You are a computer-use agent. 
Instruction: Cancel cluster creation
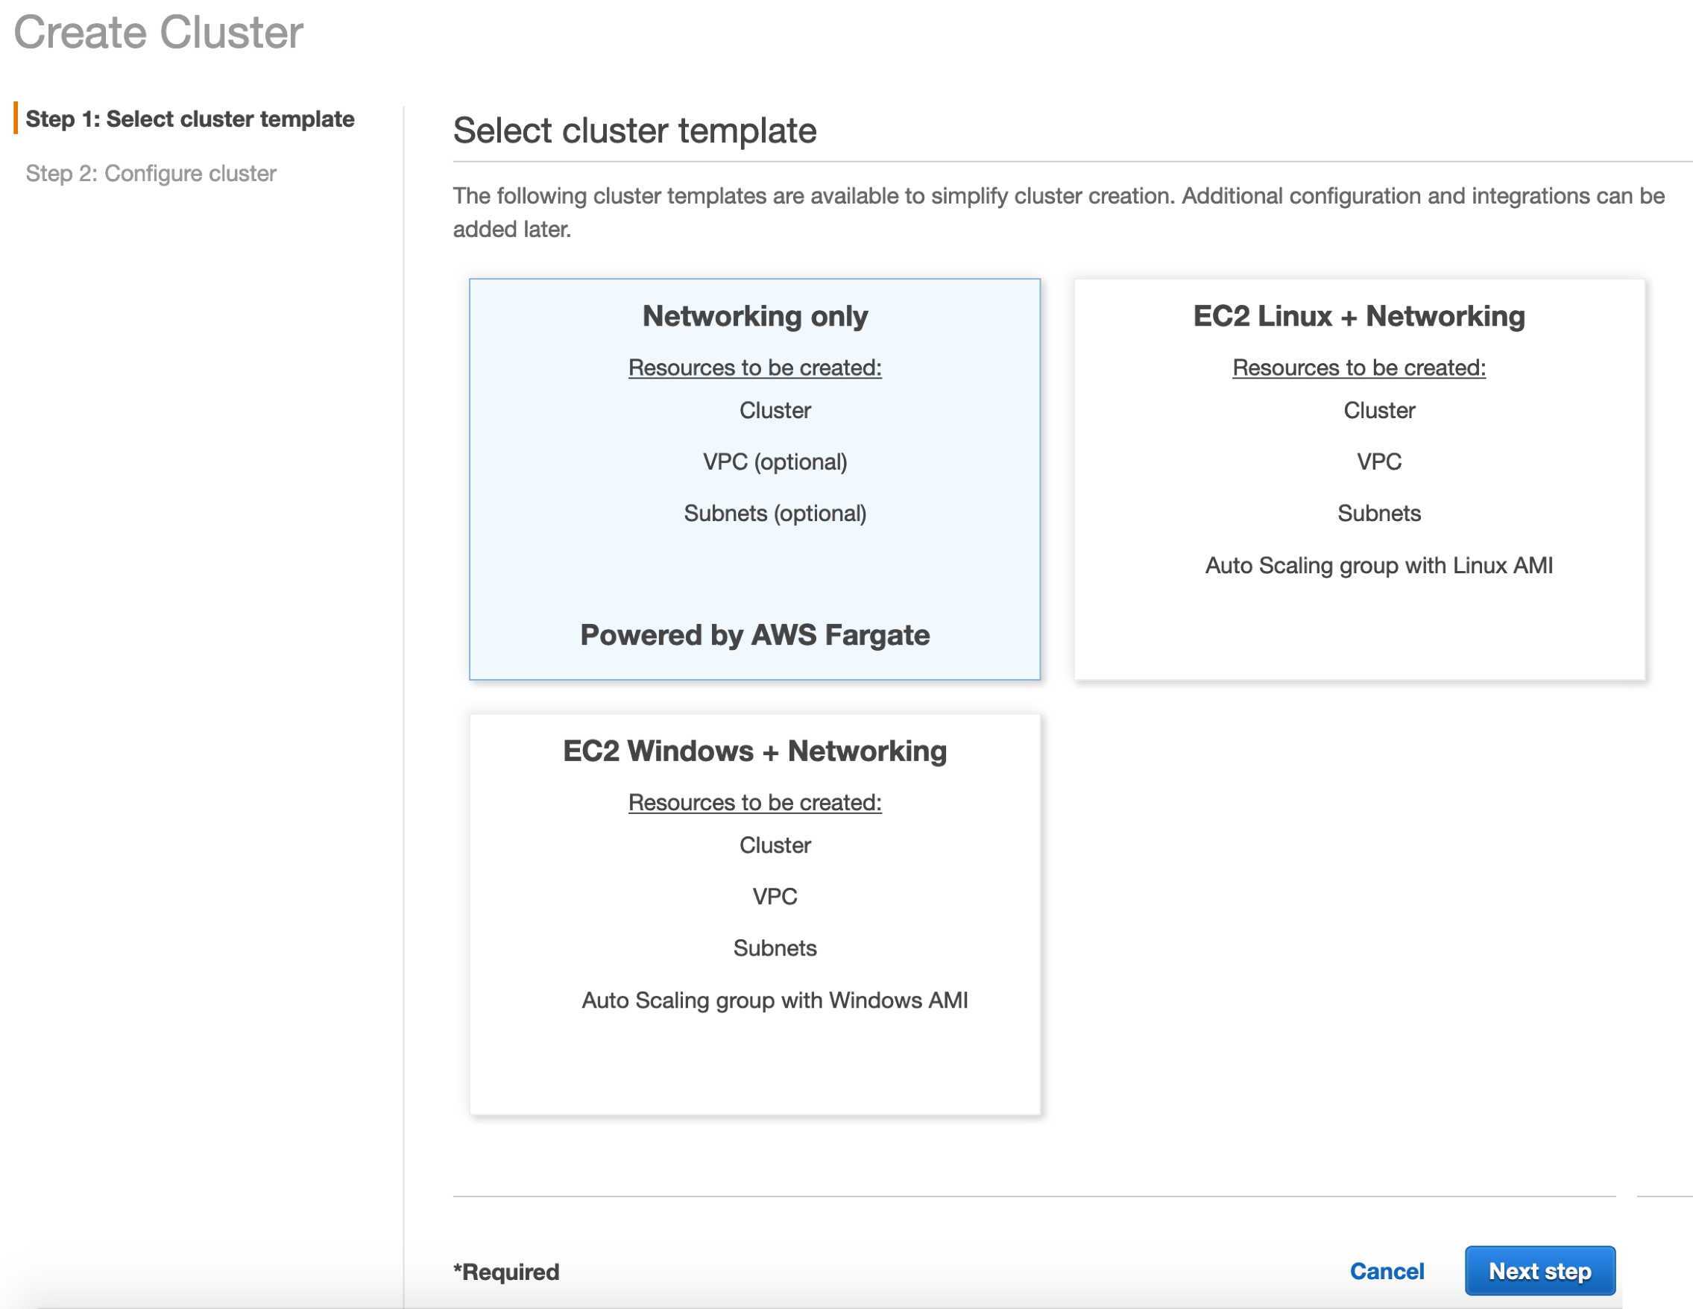1387,1271
